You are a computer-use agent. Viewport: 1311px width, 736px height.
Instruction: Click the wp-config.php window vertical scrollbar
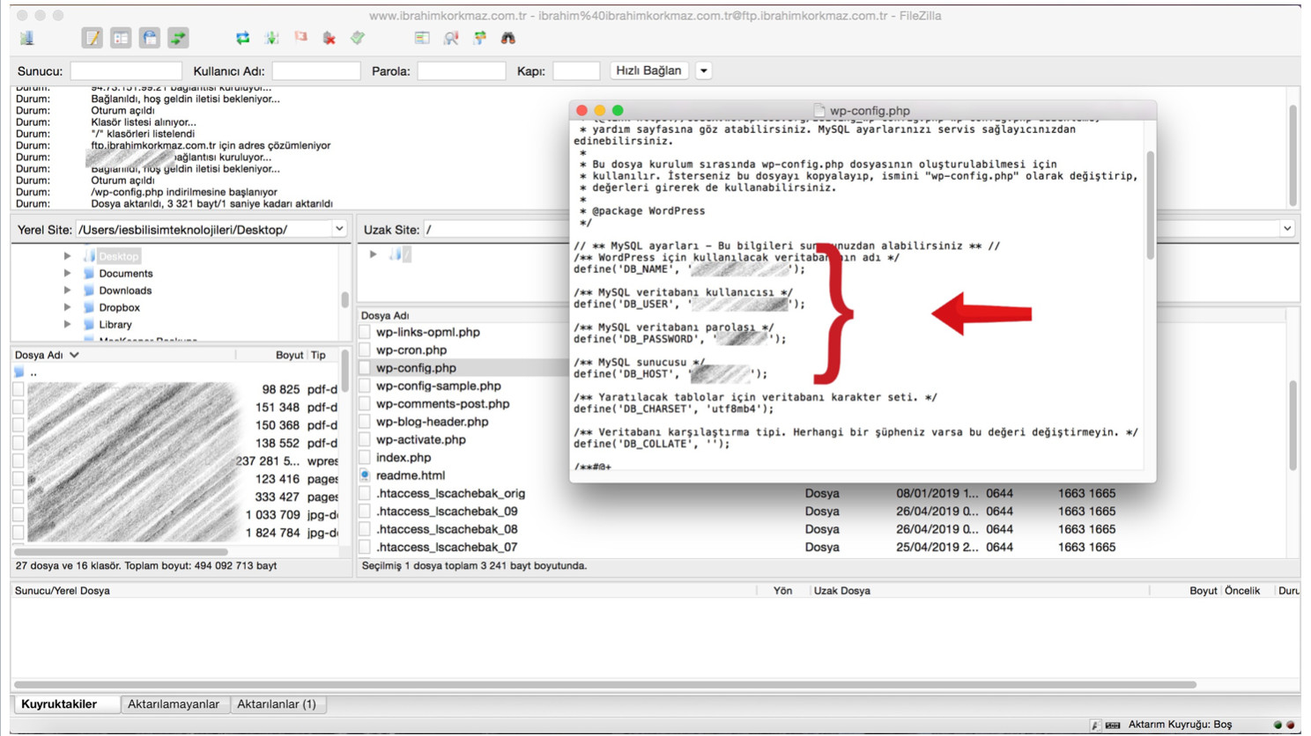coord(1151,205)
